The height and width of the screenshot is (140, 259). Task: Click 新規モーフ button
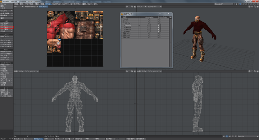(x=6, y=90)
